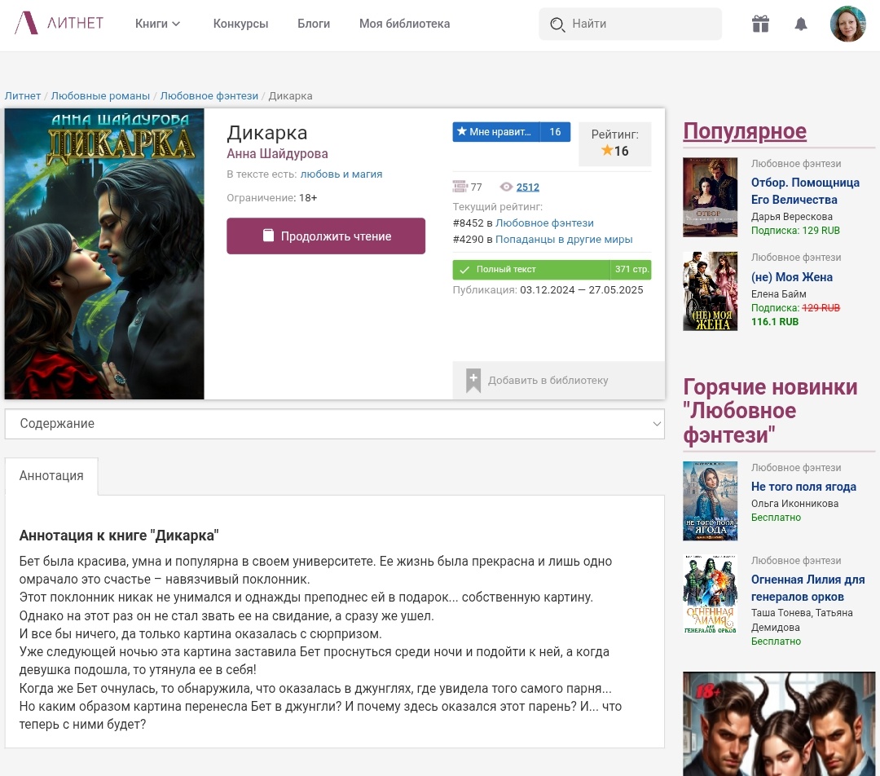Click the views eye icon

tap(506, 187)
